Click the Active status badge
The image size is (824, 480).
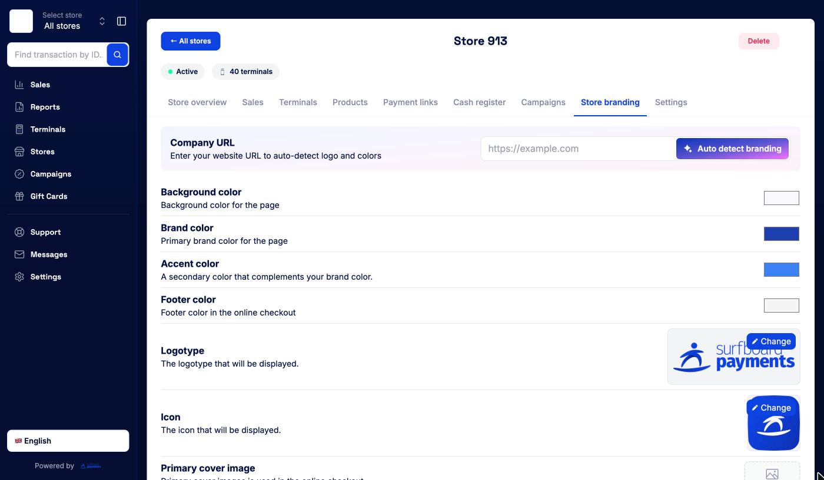182,72
